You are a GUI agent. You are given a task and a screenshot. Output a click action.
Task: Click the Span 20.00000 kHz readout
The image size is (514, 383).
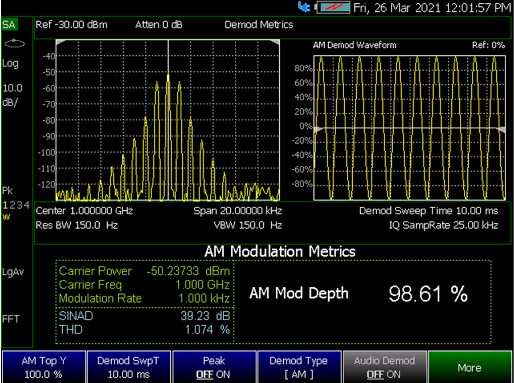[237, 210]
